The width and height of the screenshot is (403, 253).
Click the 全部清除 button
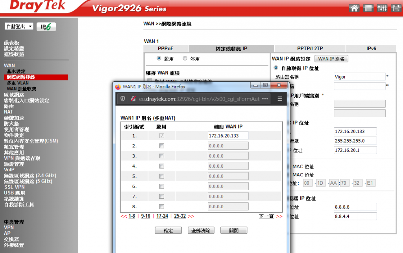click(201, 231)
